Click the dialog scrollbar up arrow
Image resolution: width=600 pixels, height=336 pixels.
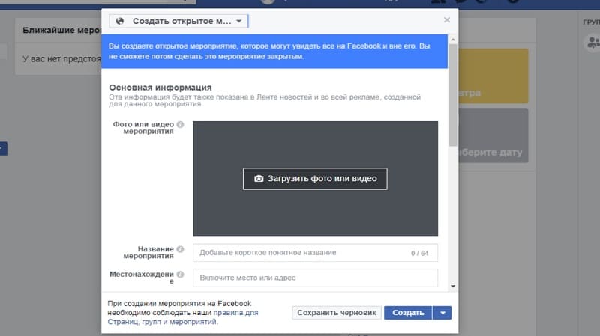pos(453,40)
